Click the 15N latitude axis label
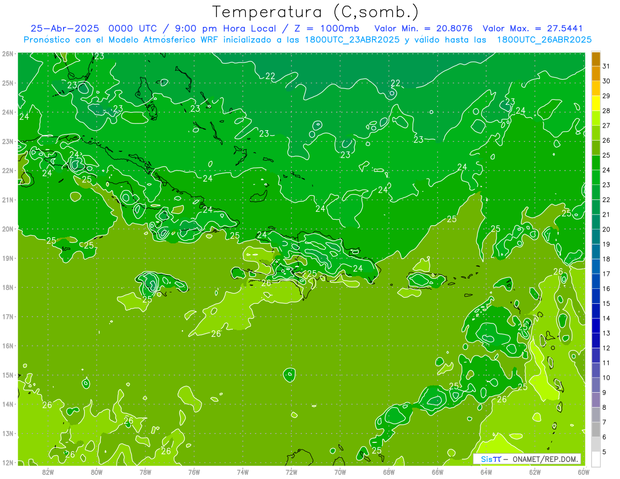The width and height of the screenshot is (620, 479). click(8, 375)
